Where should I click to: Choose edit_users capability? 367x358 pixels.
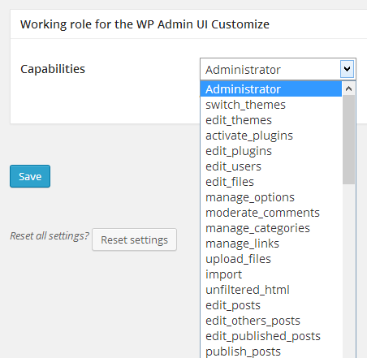[x=271, y=166]
